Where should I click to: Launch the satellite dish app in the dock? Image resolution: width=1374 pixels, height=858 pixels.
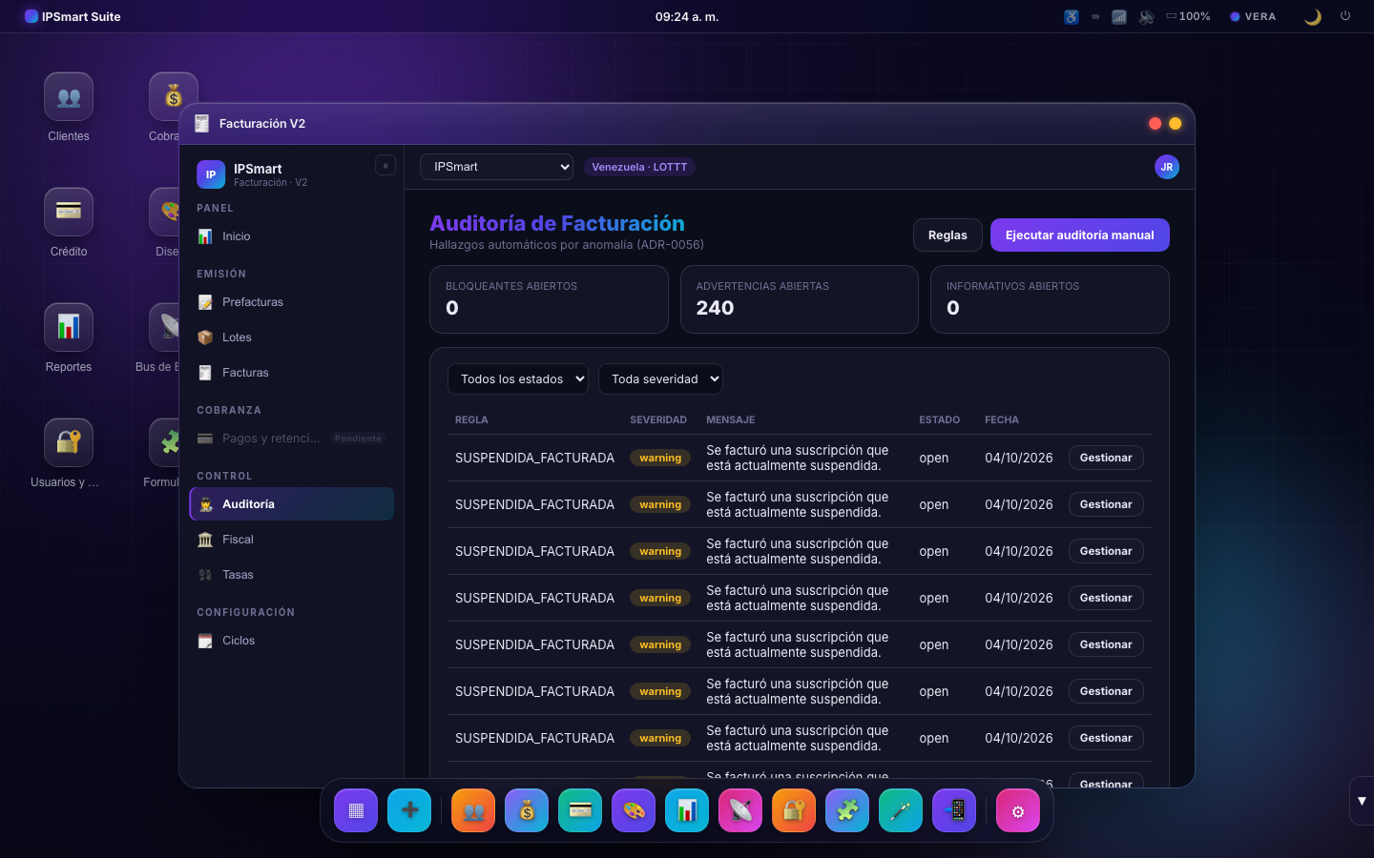[740, 810]
